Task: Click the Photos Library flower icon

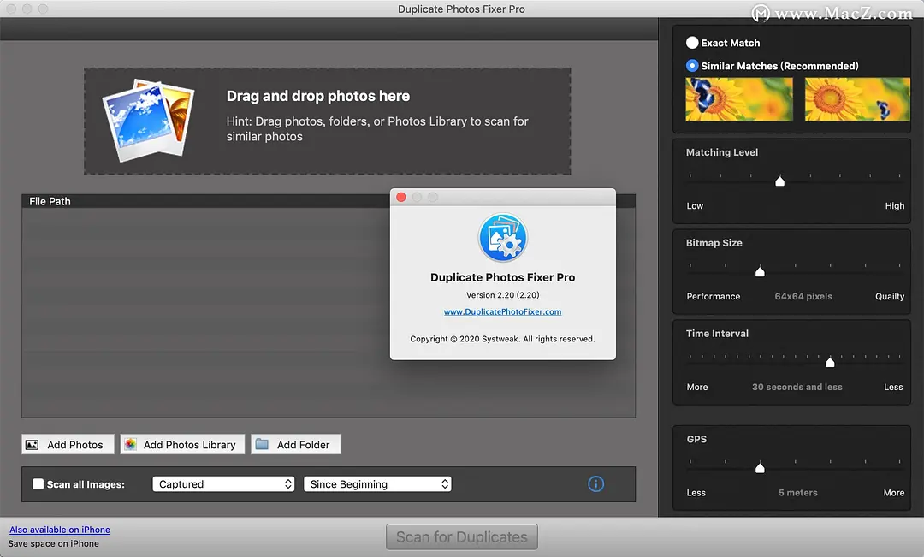Action: 130,444
